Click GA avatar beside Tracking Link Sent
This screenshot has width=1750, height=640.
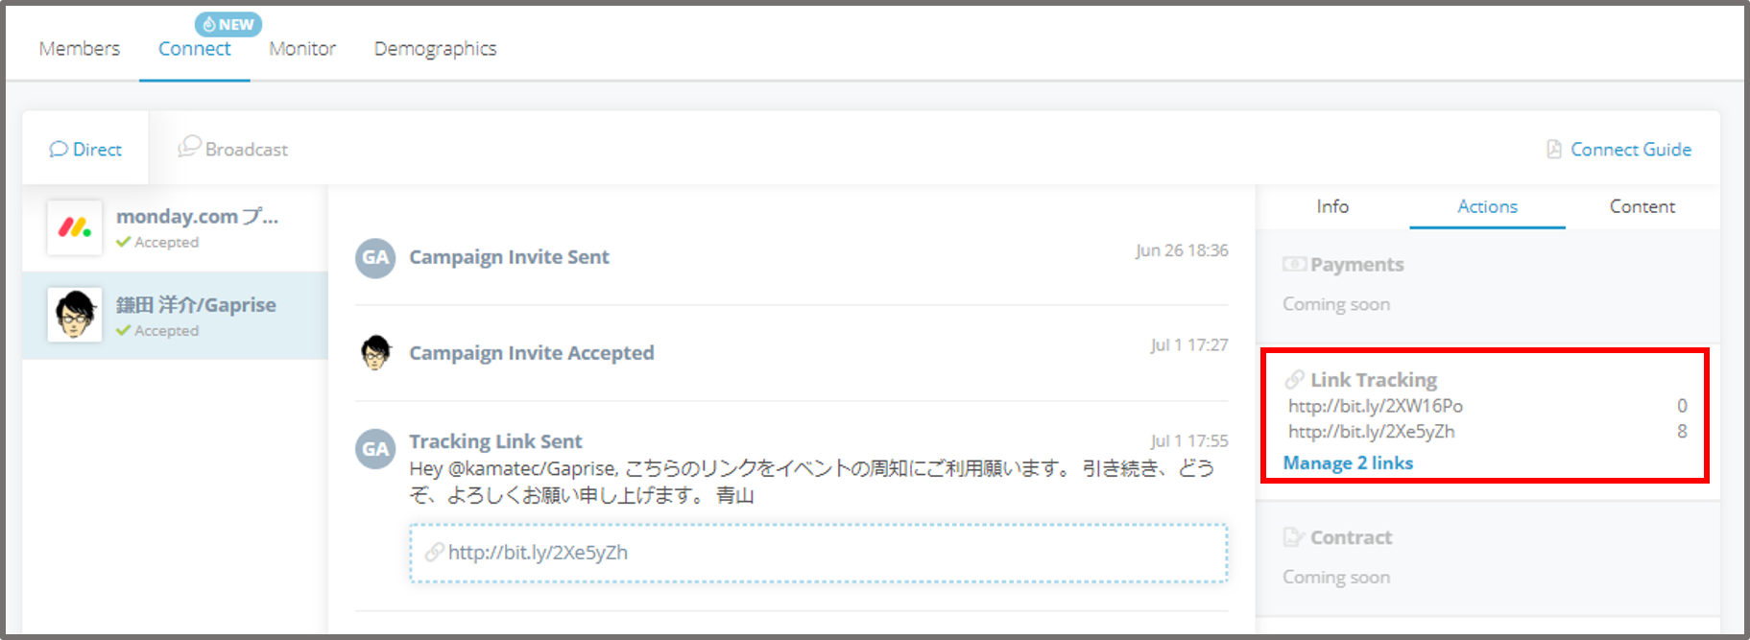click(x=375, y=449)
